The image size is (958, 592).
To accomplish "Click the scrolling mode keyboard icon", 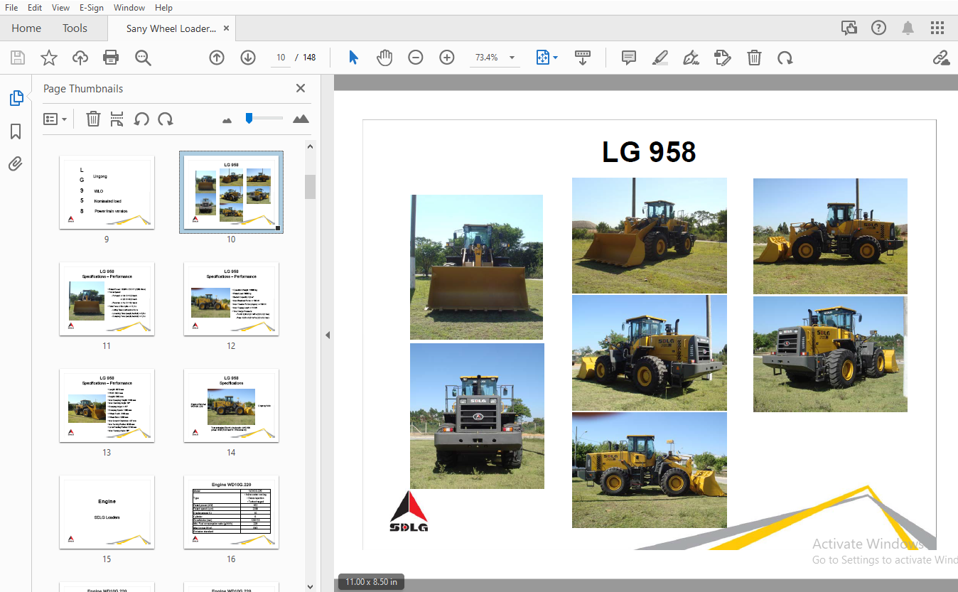I will pos(583,58).
